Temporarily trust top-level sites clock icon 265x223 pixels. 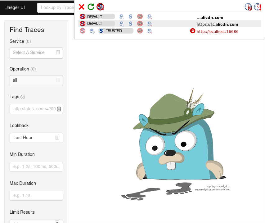[x=258, y=7]
